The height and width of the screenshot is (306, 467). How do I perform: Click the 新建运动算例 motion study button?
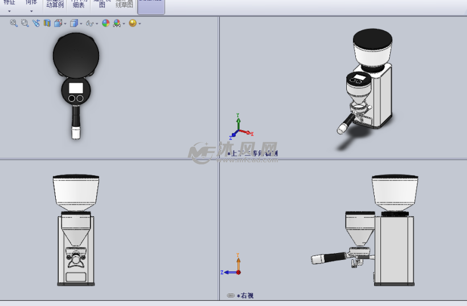pyautogui.click(x=55, y=5)
